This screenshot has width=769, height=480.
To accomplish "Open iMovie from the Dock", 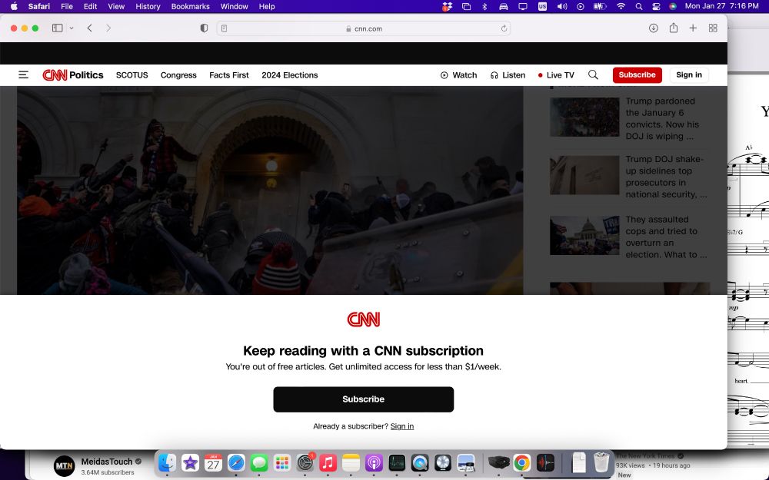I will [x=190, y=462].
